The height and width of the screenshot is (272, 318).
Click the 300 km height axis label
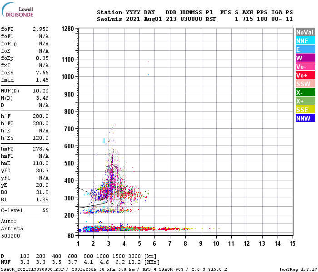69,198
